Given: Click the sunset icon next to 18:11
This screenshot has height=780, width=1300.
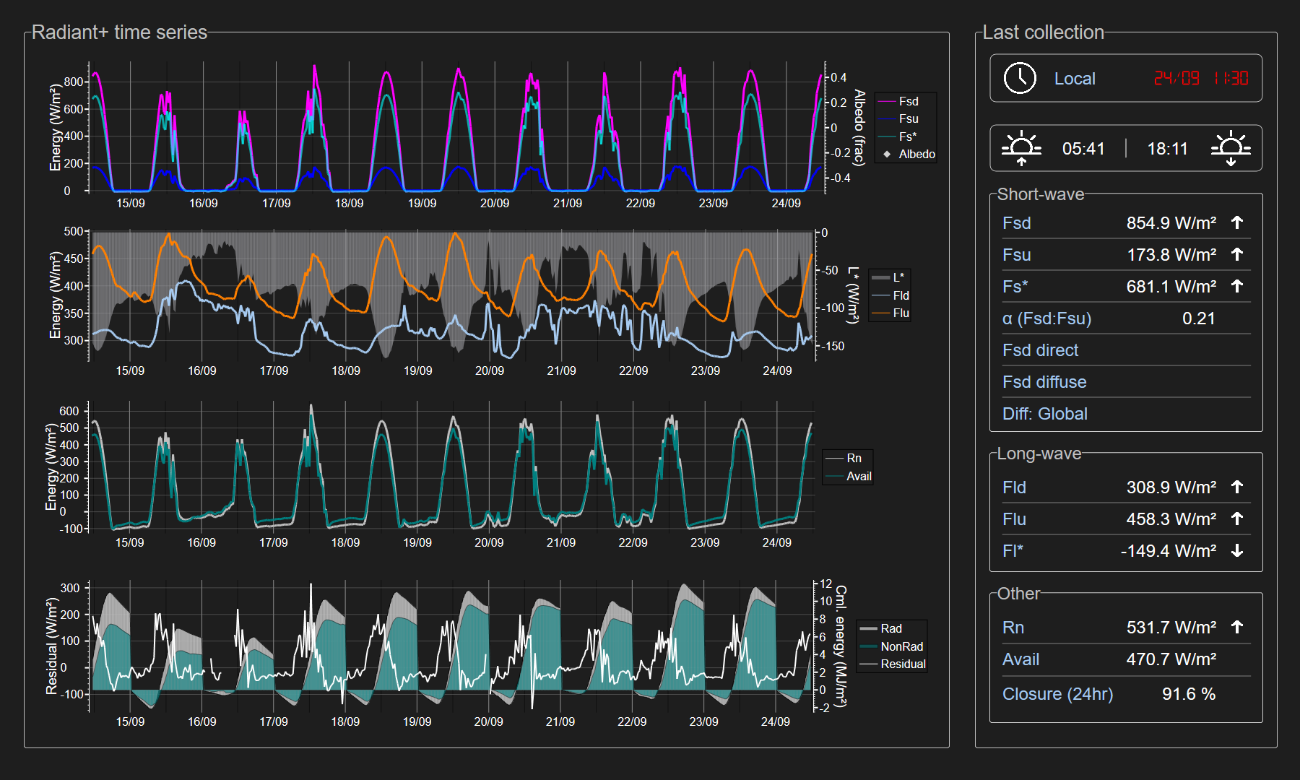Looking at the screenshot, I should click(1231, 149).
